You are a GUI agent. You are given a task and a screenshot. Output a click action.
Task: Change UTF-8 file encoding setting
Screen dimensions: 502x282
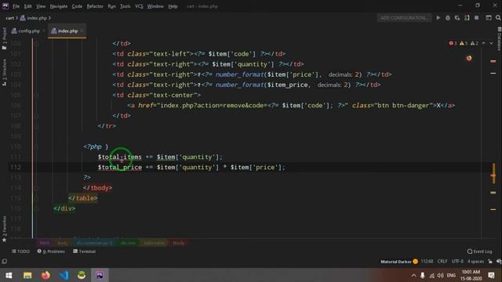point(457,261)
